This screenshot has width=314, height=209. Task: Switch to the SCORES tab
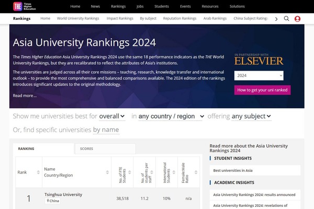pos(105,148)
